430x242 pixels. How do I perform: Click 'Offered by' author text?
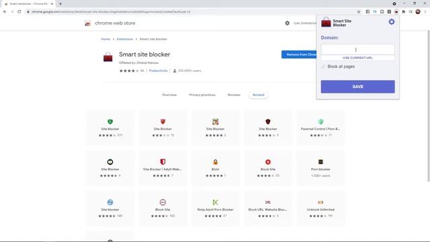point(139,63)
